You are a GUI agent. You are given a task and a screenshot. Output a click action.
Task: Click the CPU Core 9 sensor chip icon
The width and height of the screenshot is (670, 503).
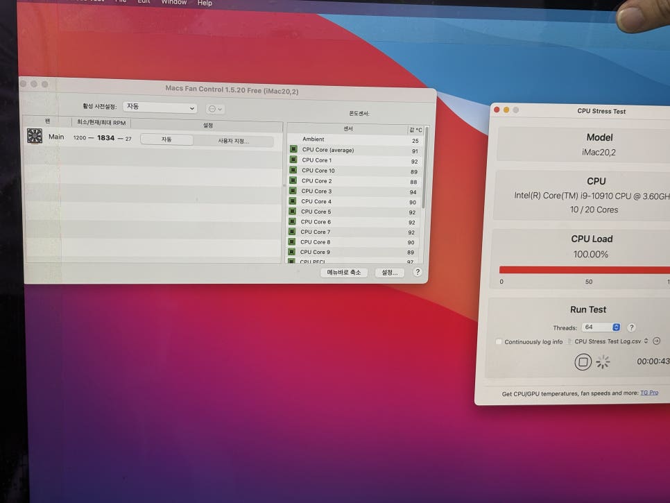[291, 252]
